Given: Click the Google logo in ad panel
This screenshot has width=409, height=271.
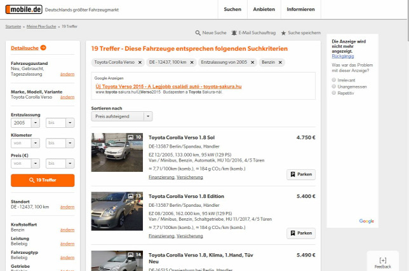Looking at the screenshot, I should [x=366, y=221].
